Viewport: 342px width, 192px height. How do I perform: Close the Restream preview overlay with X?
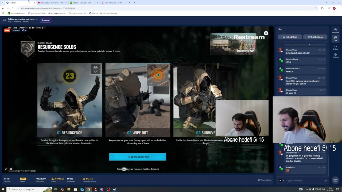[266, 33]
